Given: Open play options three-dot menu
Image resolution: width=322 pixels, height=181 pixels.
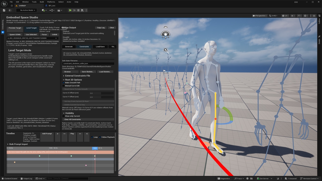Looking at the screenshot, I should 86,10.
